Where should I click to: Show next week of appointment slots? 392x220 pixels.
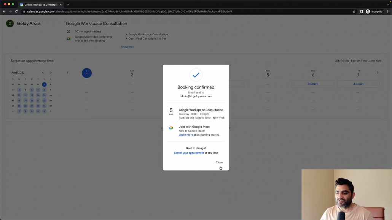378,73
